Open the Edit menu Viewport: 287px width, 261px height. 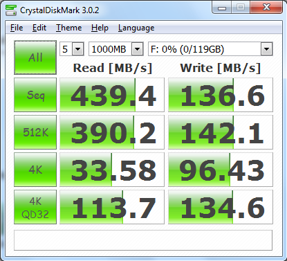coord(39,28)
